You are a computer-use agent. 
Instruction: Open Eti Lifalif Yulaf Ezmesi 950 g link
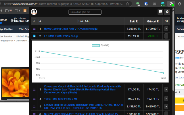(x=61, y=36)
